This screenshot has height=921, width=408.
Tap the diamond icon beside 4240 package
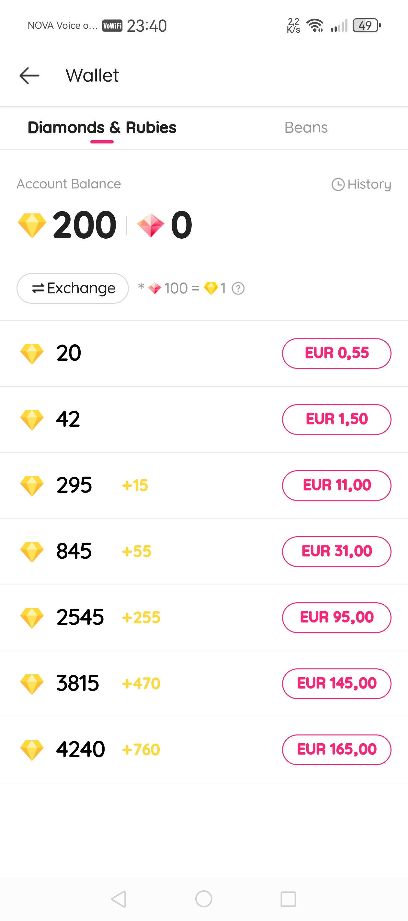pyautogui.click(x=32, y=750)
